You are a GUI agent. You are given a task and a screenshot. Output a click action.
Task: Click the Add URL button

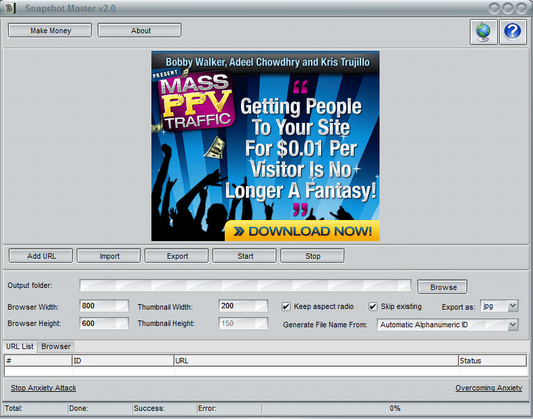tap(41, 256)
